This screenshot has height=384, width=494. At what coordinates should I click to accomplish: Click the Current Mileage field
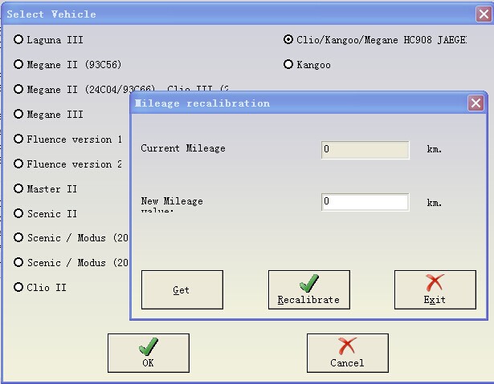tap(365, 149)
